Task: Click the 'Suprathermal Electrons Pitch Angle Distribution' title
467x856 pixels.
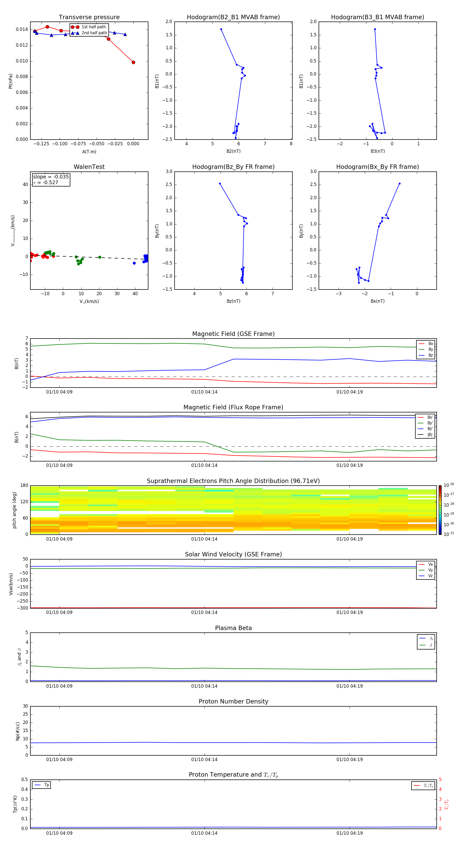Action: (x=233, y=481)
